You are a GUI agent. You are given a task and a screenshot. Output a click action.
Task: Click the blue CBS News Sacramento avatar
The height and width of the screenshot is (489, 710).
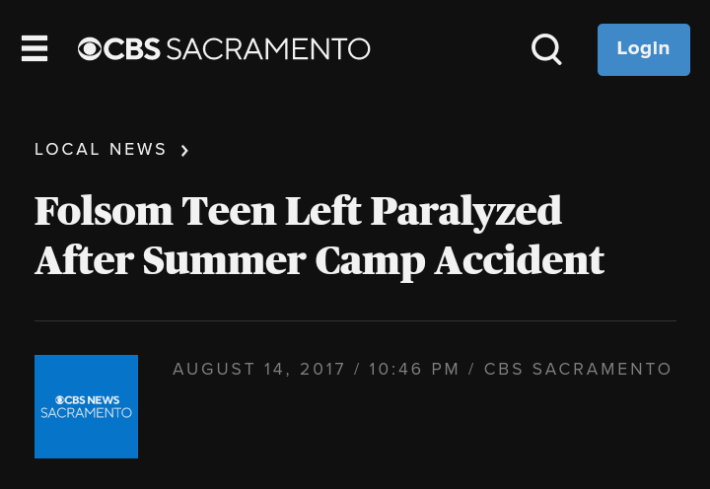86,406
